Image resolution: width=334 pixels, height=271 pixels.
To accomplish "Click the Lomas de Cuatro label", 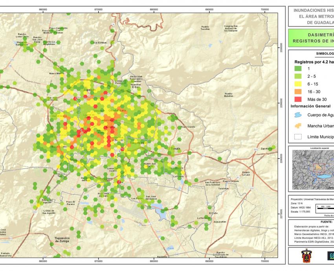I will 112,169.
